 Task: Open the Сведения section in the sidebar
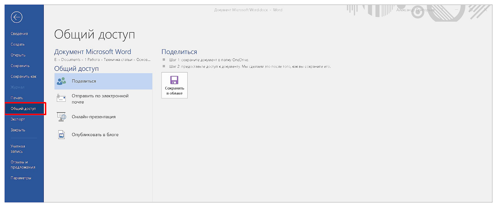(19, 34)
